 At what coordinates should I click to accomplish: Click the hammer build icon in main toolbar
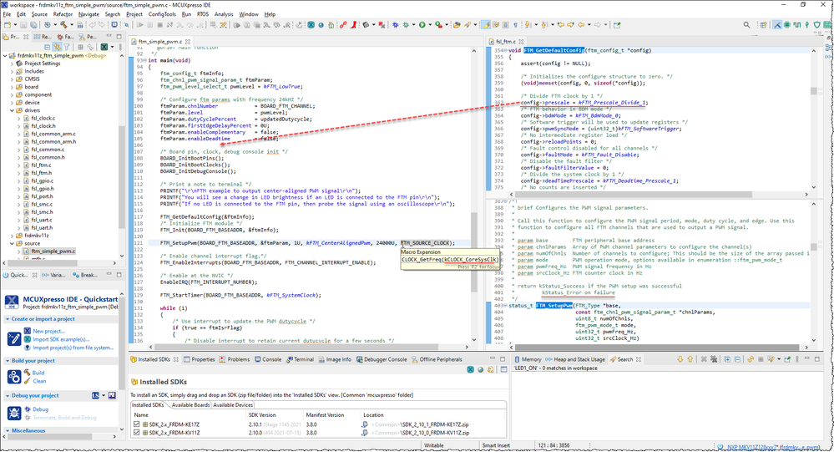(65, 25)
